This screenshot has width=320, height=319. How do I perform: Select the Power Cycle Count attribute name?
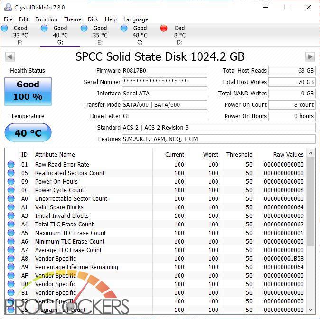[x=60, y=190]
